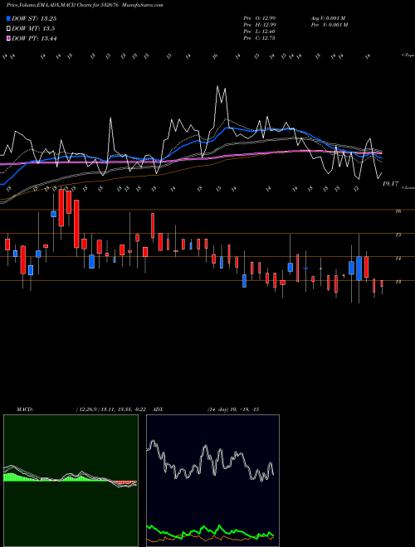The height and width of the screenshot is (547, 415).
Task: Click the '<Tops' marker label
Action: (x=408, y=56)
